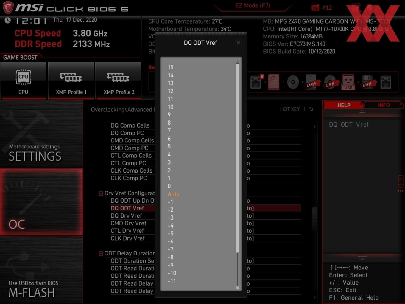Select the CMD Drv Vref setting

click(x=128, y=223)
